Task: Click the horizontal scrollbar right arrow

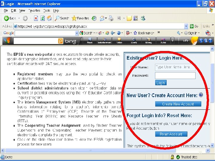Action: pyautogui.click(x=208, y=151)
